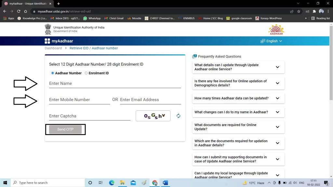Open Microsoft Word from the taskbar

pos(165,183)
